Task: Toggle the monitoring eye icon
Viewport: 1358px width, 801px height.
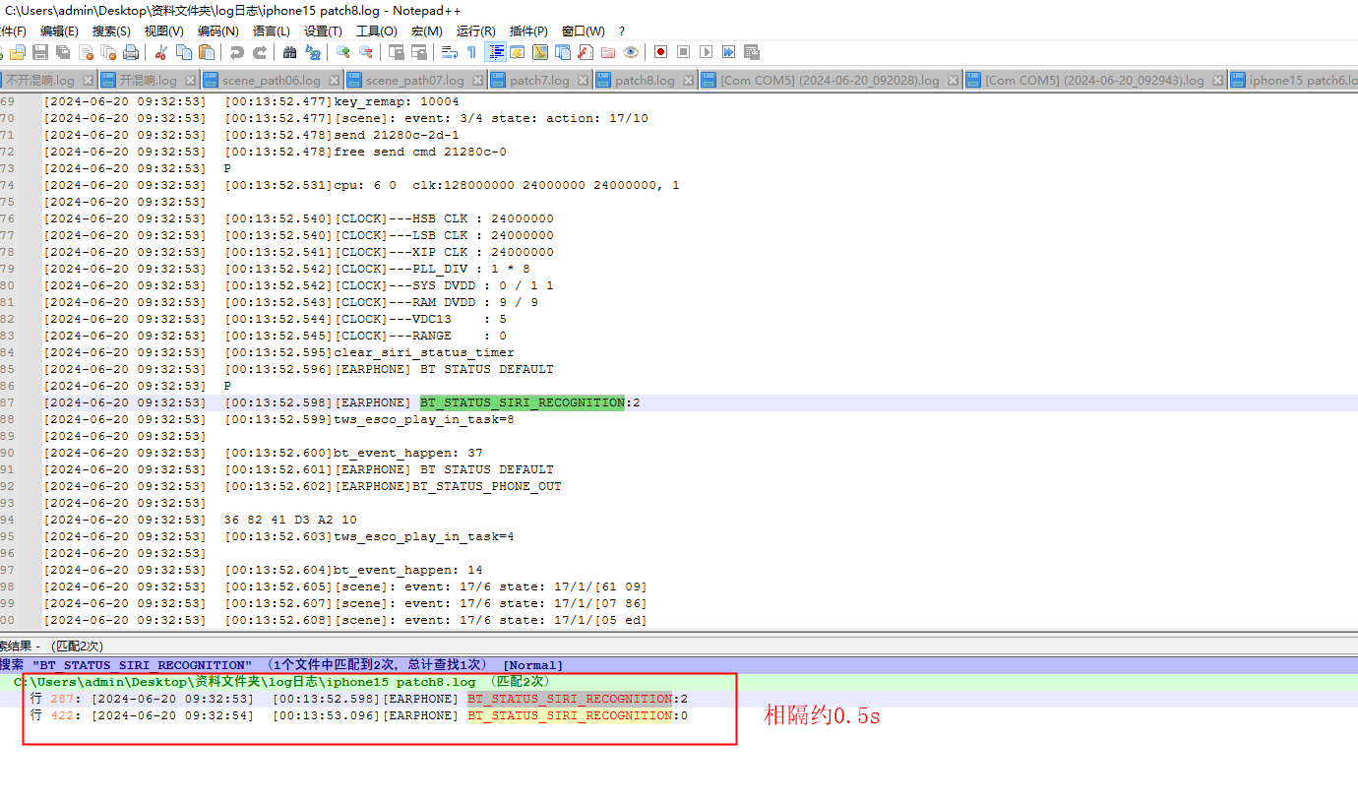Action: (631, 52)
